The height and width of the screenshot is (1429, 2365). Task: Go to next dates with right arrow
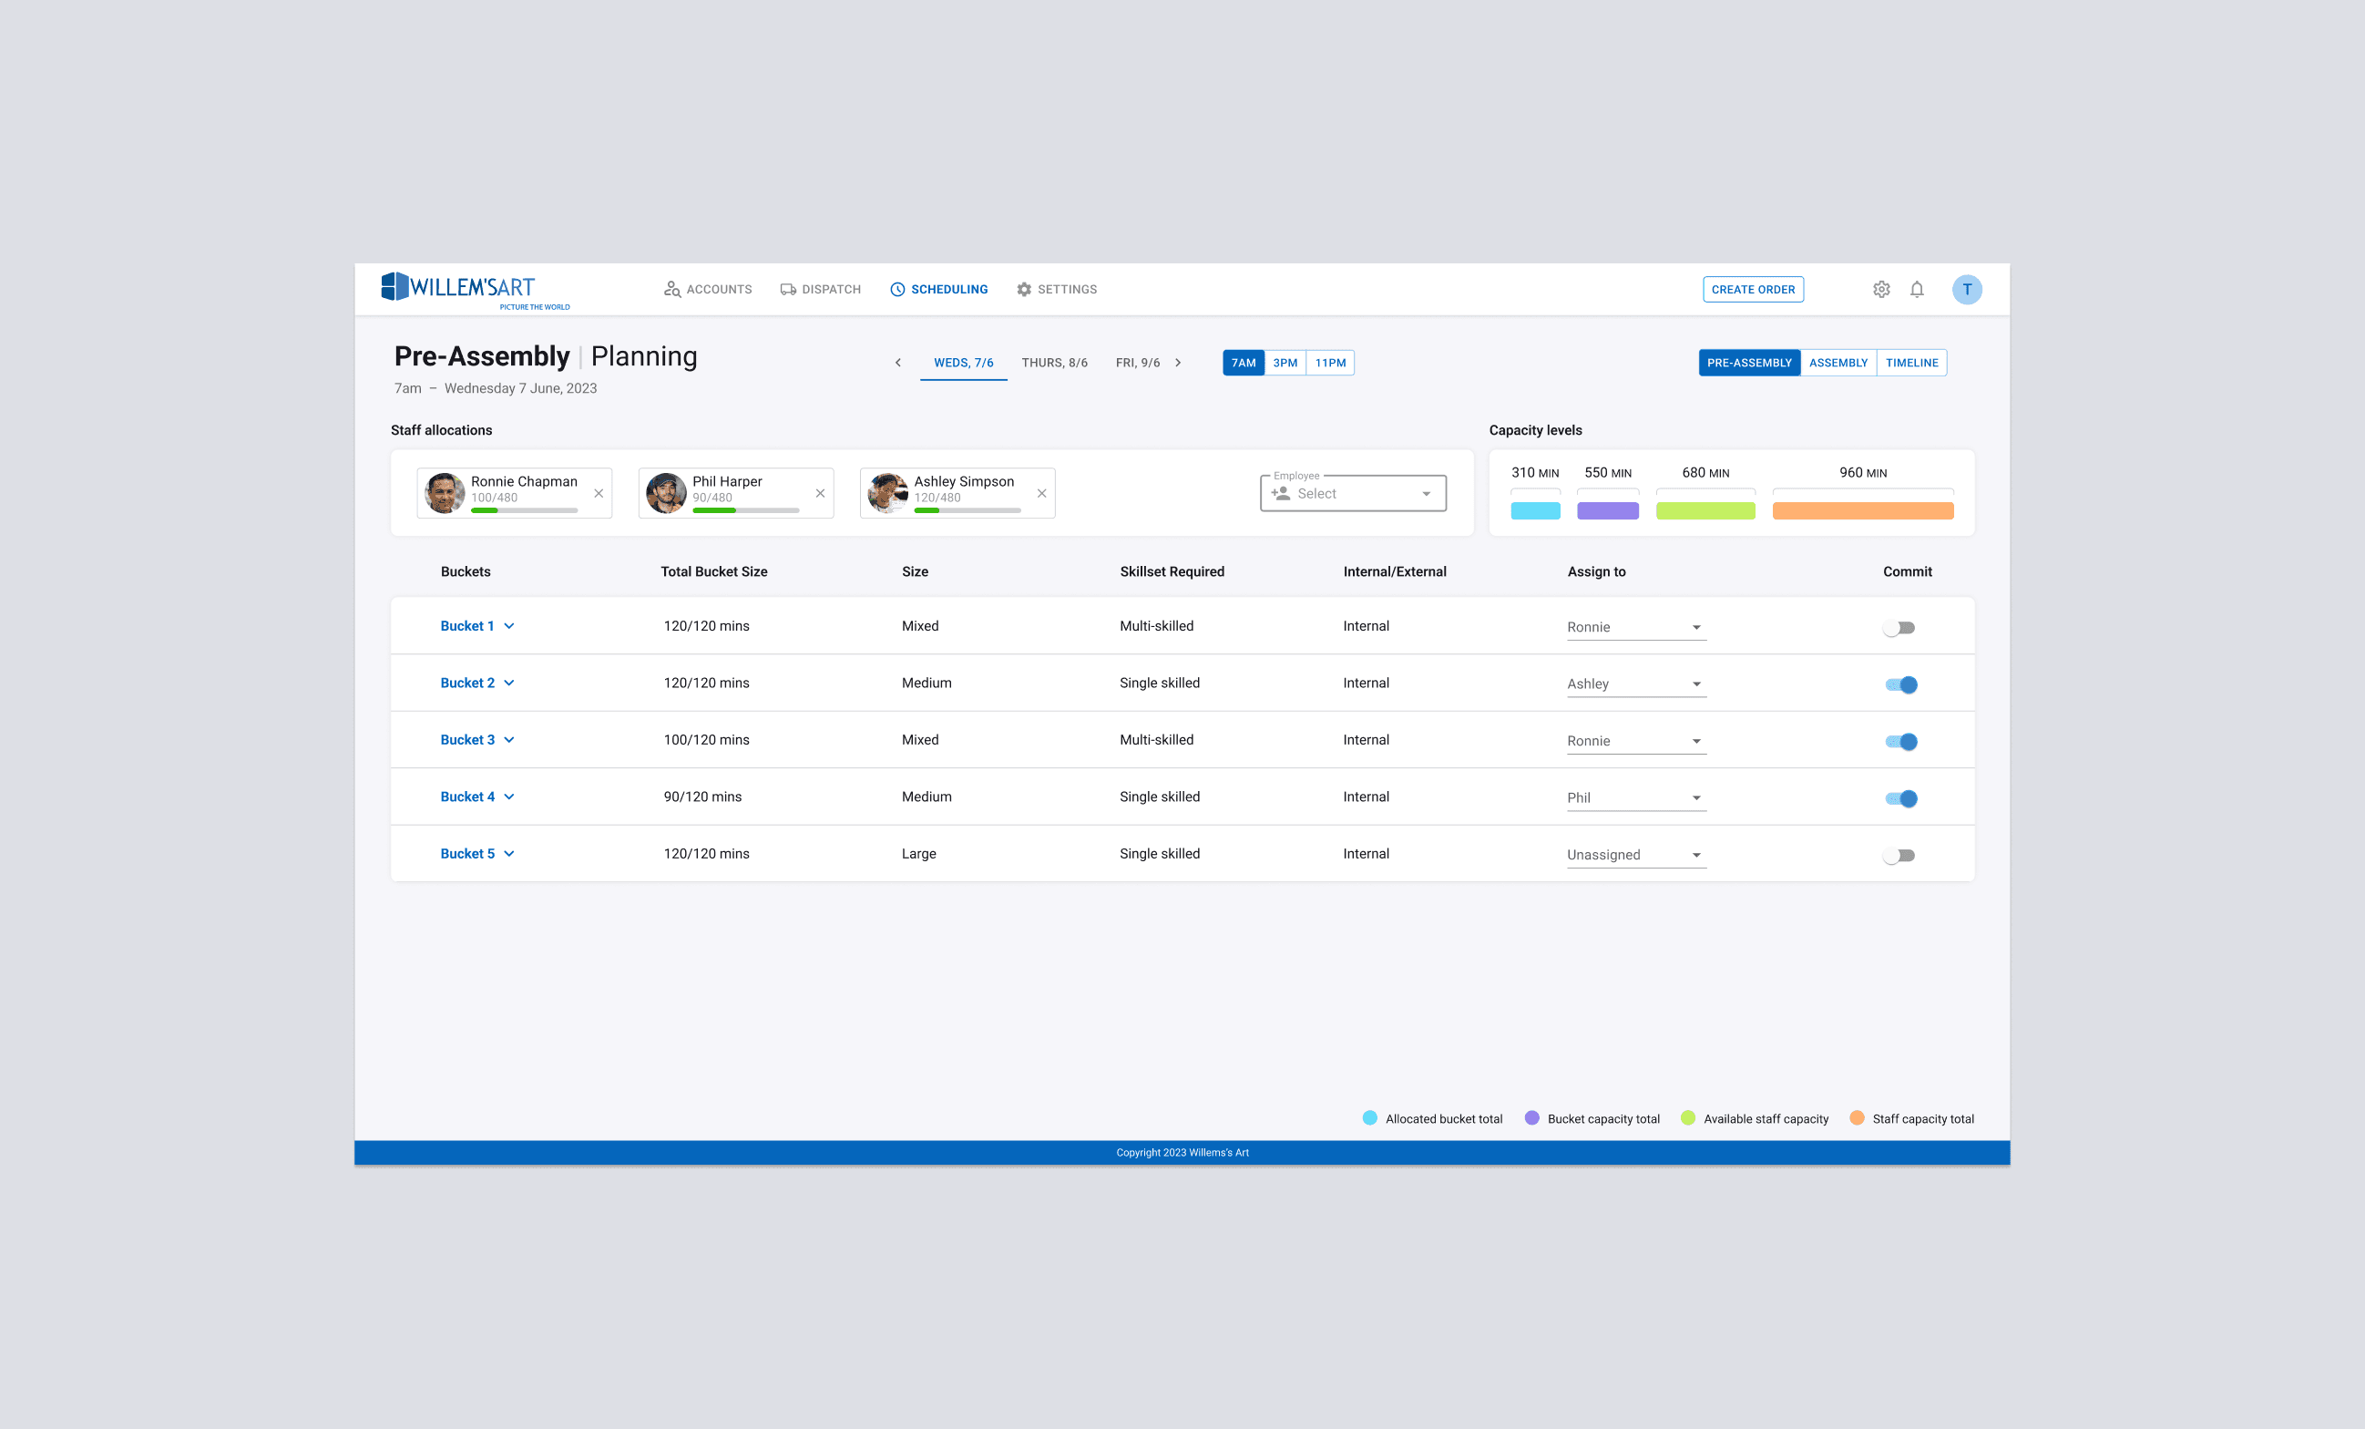click(1178, 363)
